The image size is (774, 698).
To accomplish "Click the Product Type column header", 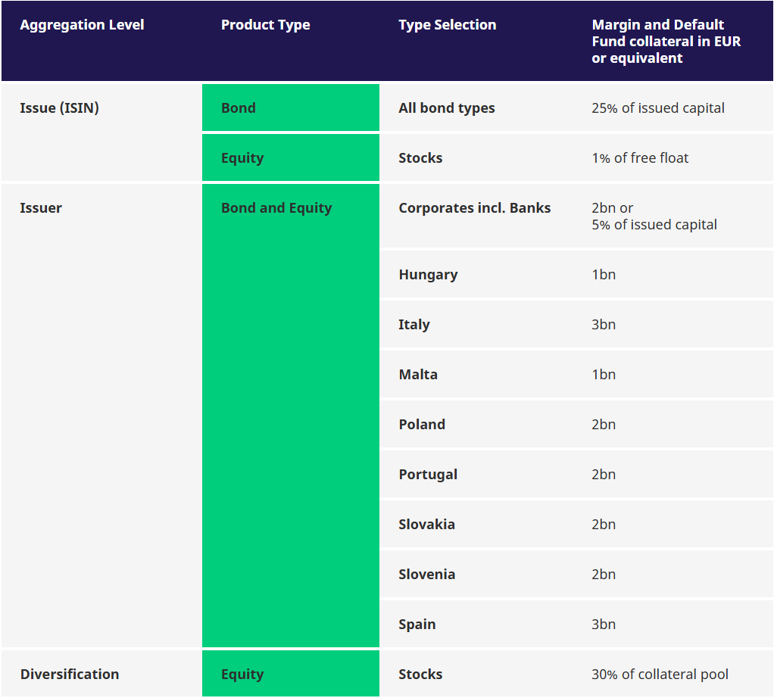I will (x=265, y=25).
